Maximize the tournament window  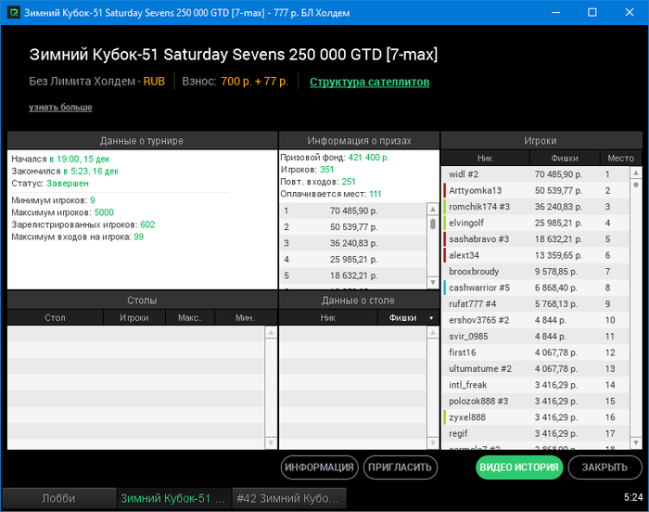[x=592, y=12]
